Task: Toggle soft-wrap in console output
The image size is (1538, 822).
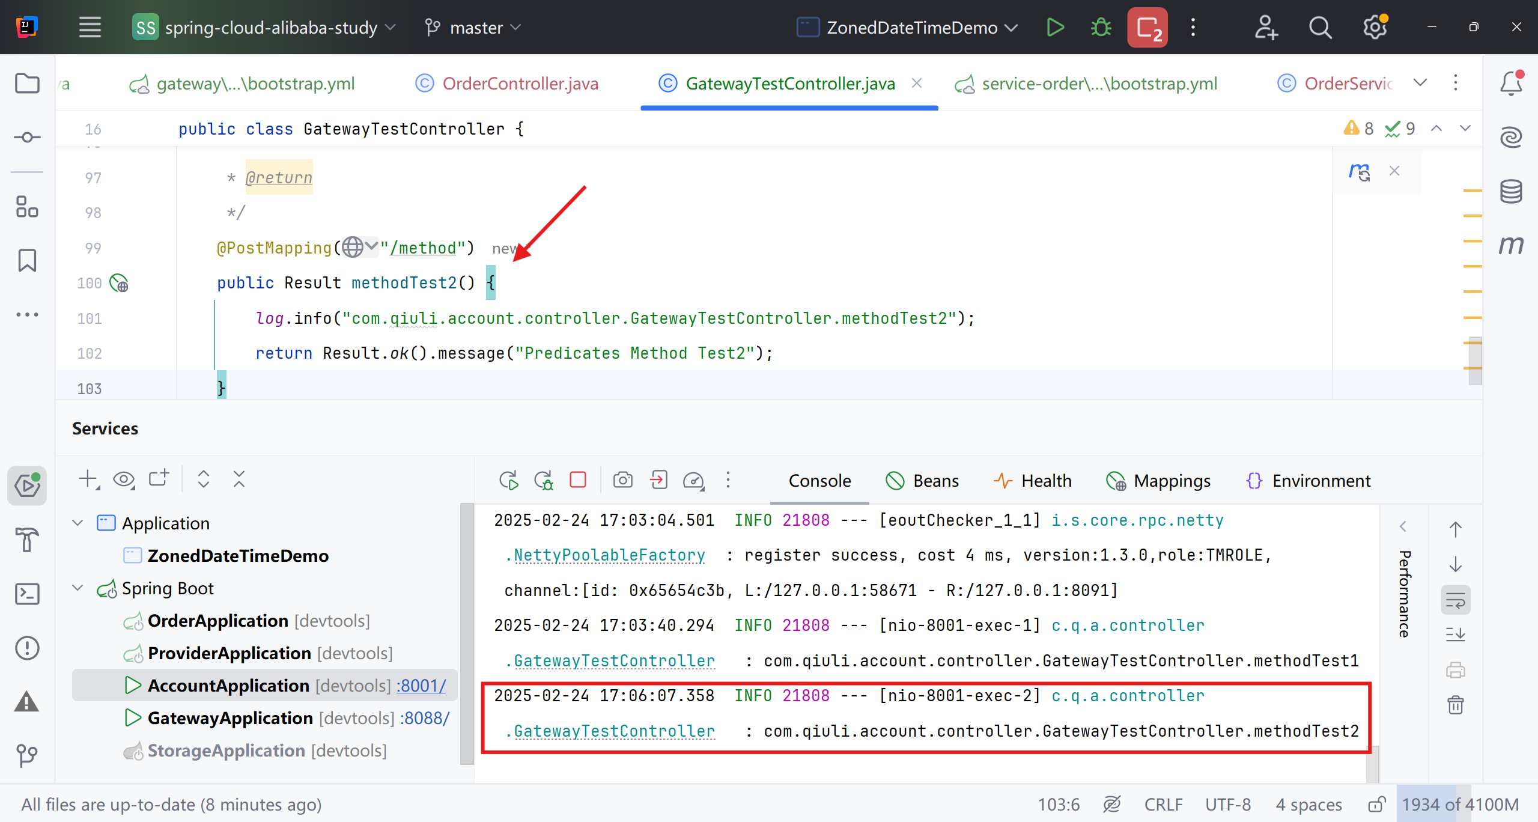Action: point(1455,600)
